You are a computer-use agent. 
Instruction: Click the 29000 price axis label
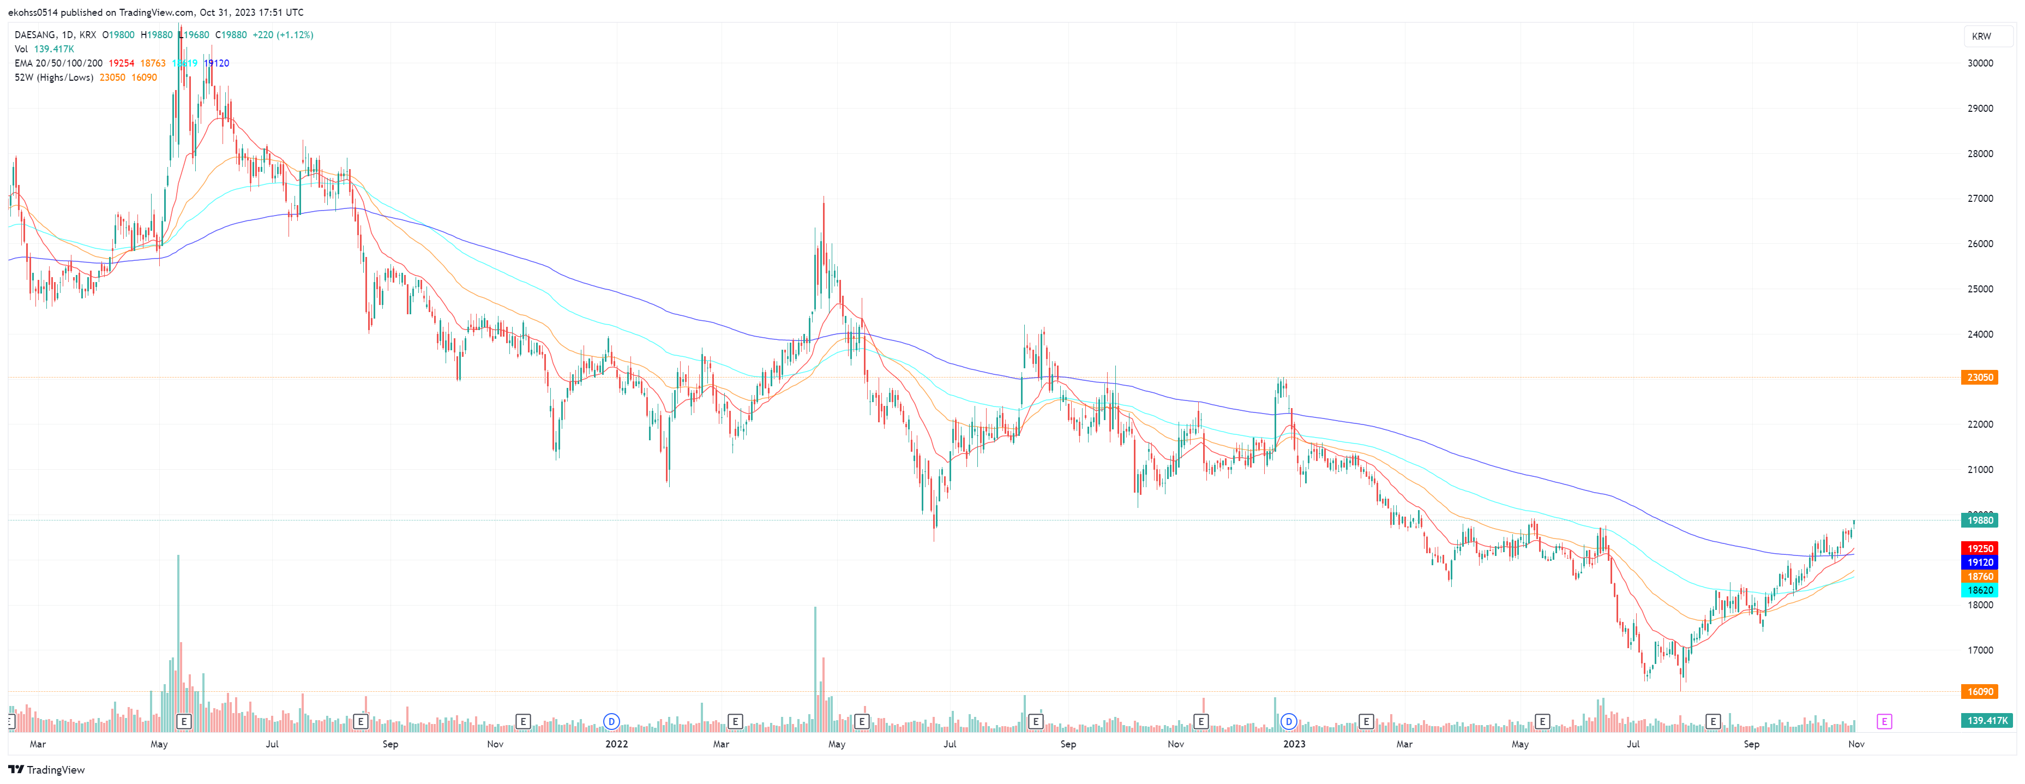[x=1979, y=109]
